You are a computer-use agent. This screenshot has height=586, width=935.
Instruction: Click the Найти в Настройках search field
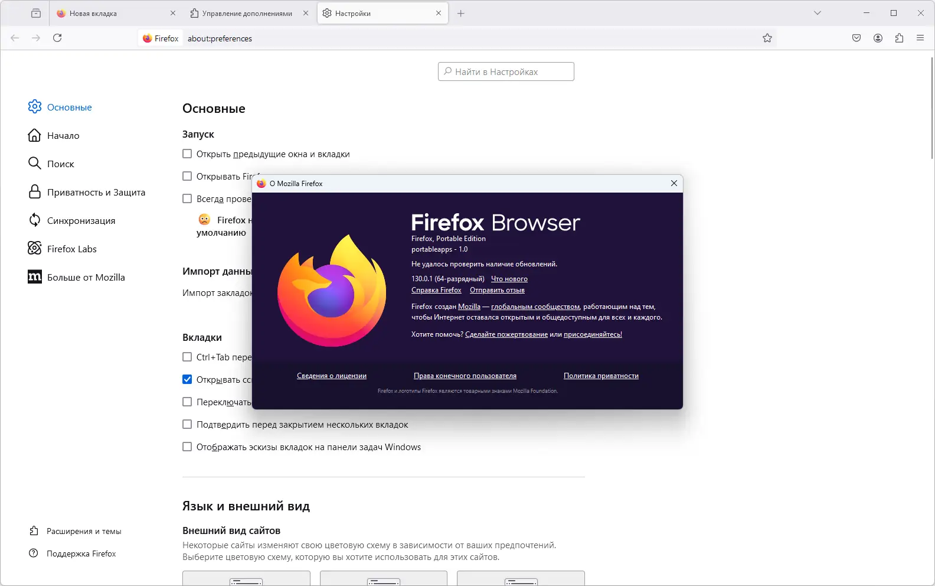click(506, 71)
